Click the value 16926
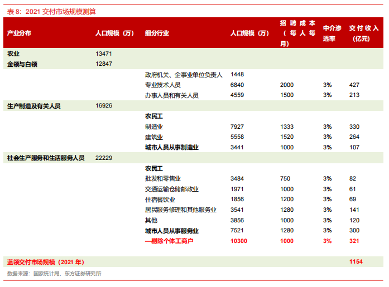Viewport: 389px width, 287px height. click(x=104, y=106)
